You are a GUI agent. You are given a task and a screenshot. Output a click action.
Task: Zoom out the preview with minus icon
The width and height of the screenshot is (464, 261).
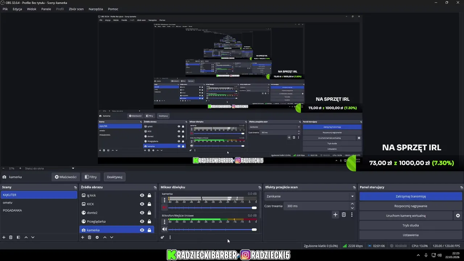(x=3, y=168)
